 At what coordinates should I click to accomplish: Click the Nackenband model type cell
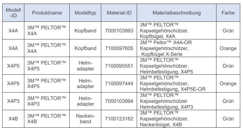click(x=86, y=119)
